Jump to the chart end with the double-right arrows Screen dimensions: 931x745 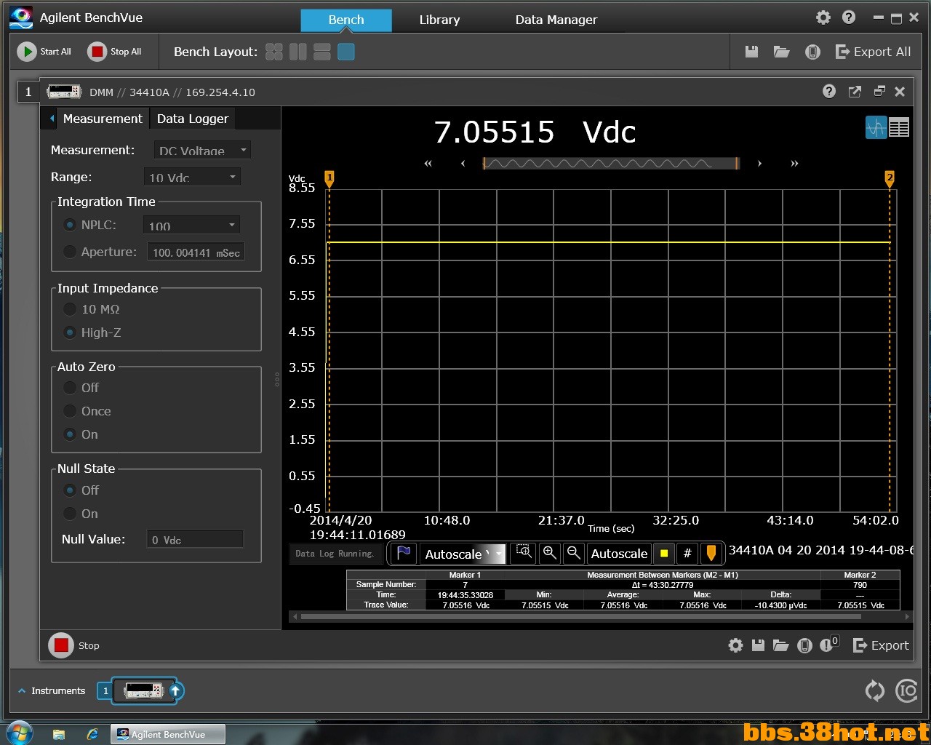(794, 164)
